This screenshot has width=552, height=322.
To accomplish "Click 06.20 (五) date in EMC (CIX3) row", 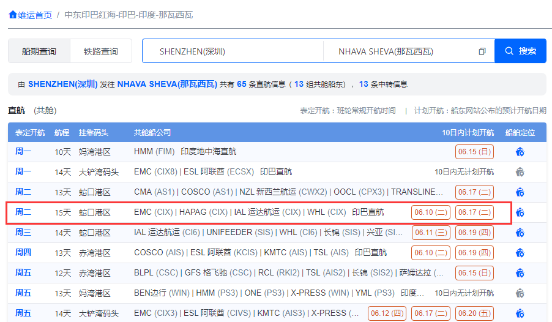I will 474,313.
